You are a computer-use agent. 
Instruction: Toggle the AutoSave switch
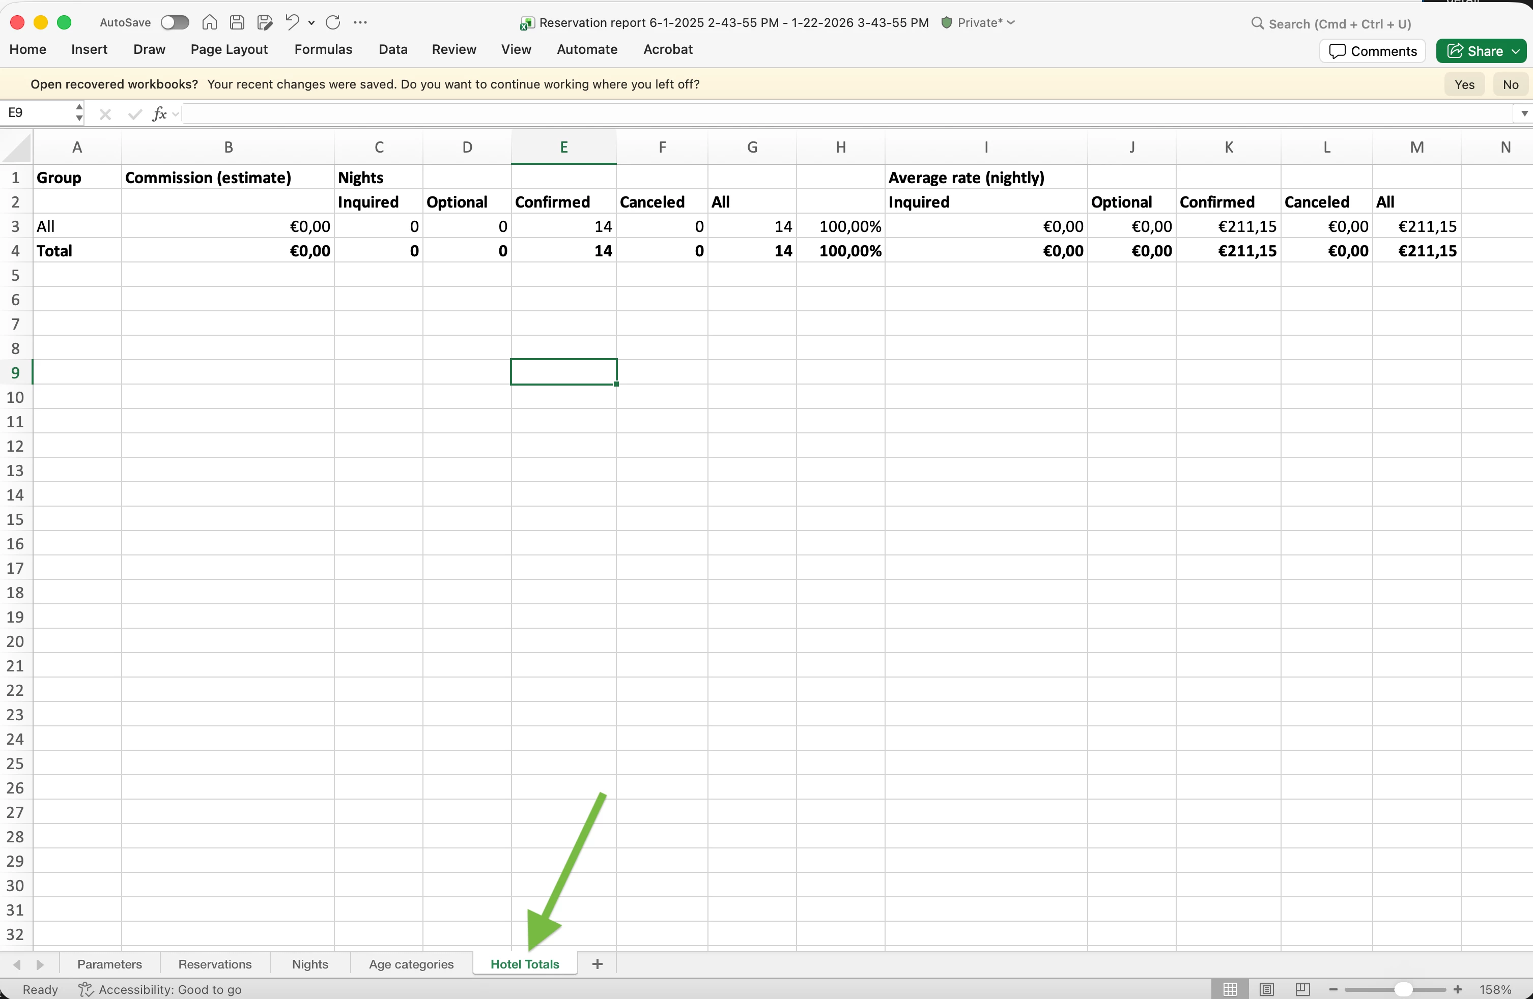pyautogui.click(x=175, y=22)
